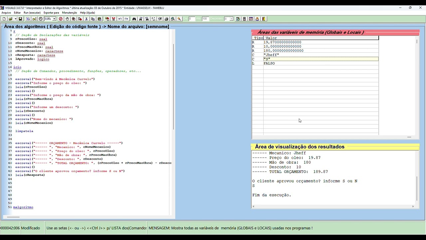Select the Tipo column header
Screen dimensions: 426x240
tap(258, 38)
